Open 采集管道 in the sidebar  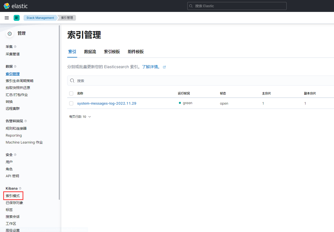click(13, 54)
